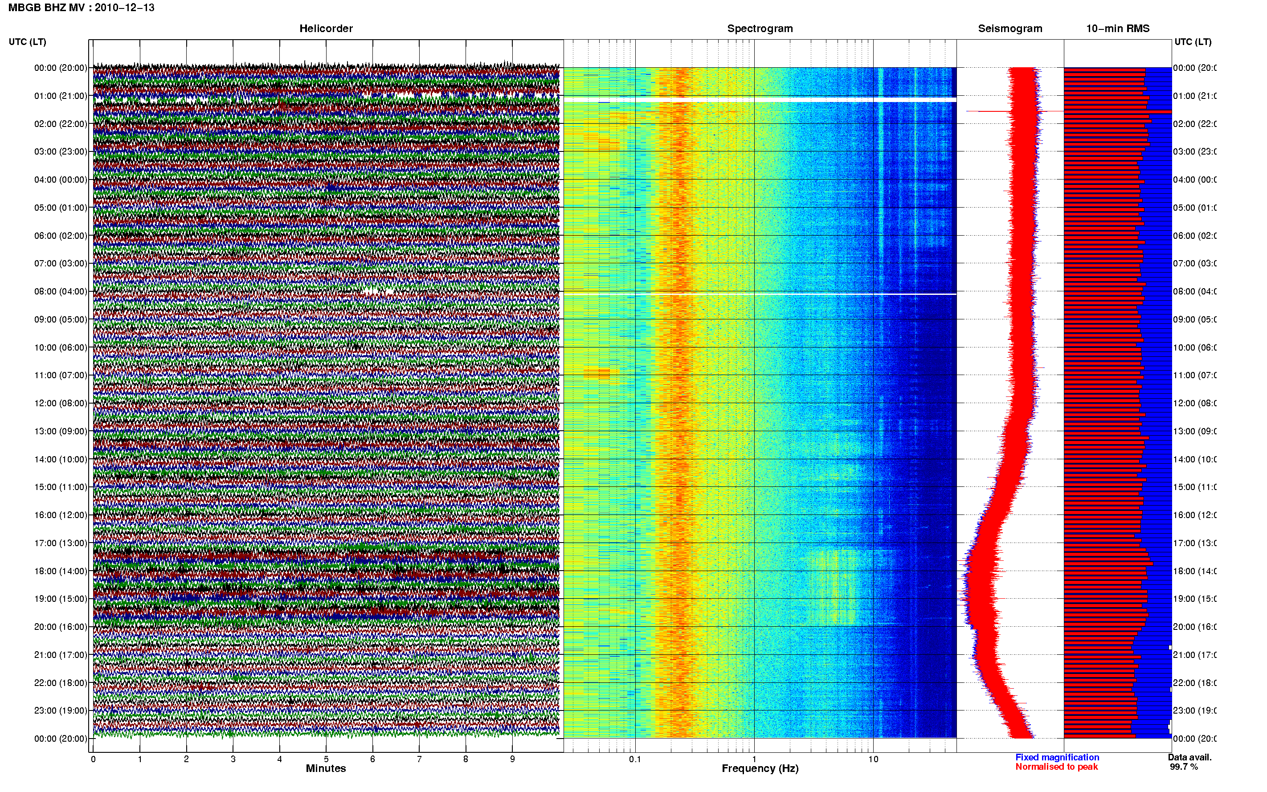
Task: Click the bottommost left axis label "00:00 (20:00)"
Action: [61, 739]
